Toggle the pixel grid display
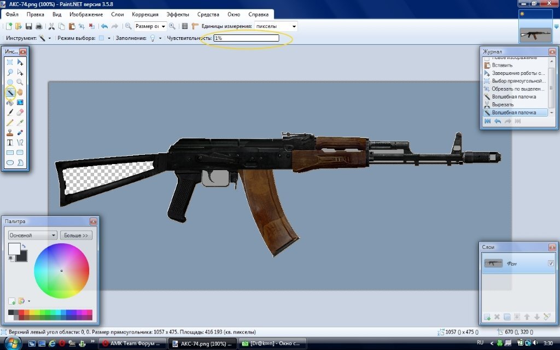The image size is (560, 350). (185, 26)
